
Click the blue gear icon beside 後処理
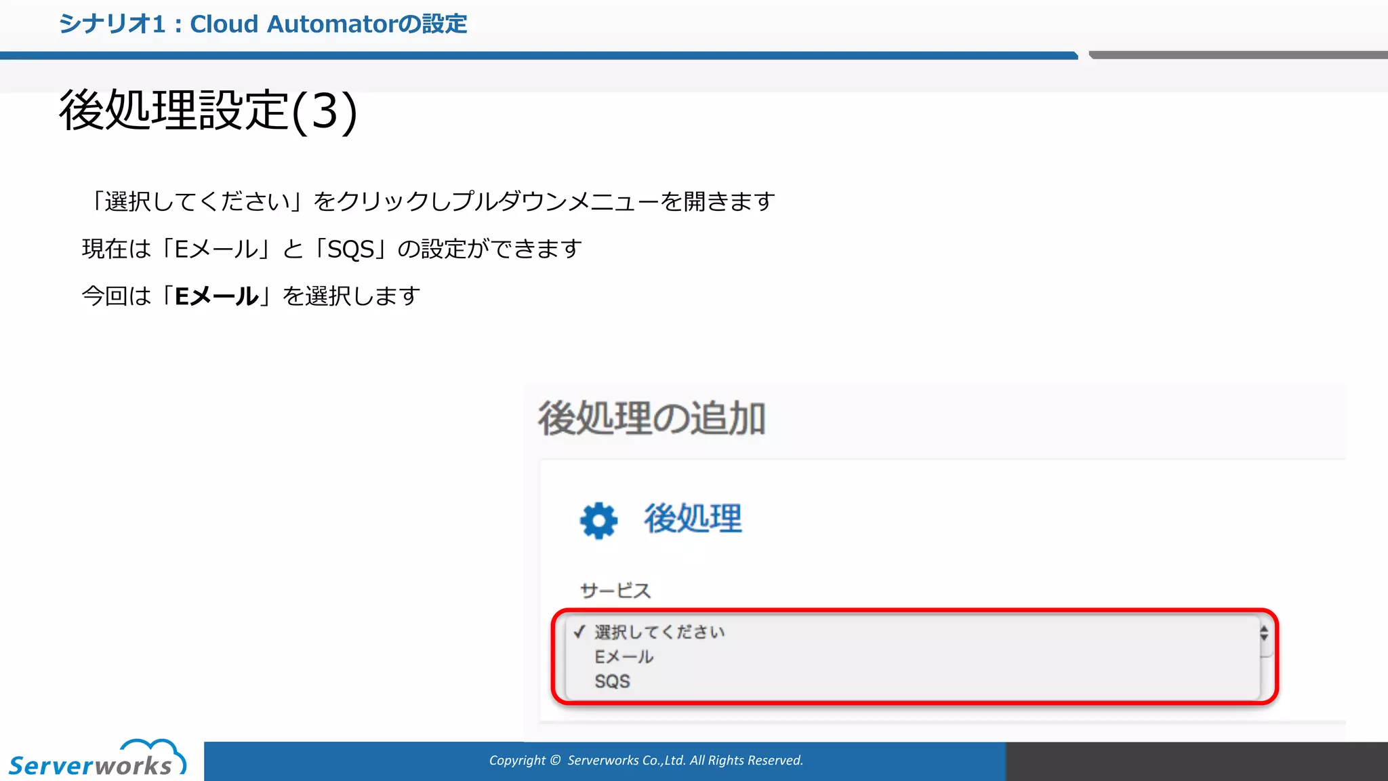pos(598,521)
